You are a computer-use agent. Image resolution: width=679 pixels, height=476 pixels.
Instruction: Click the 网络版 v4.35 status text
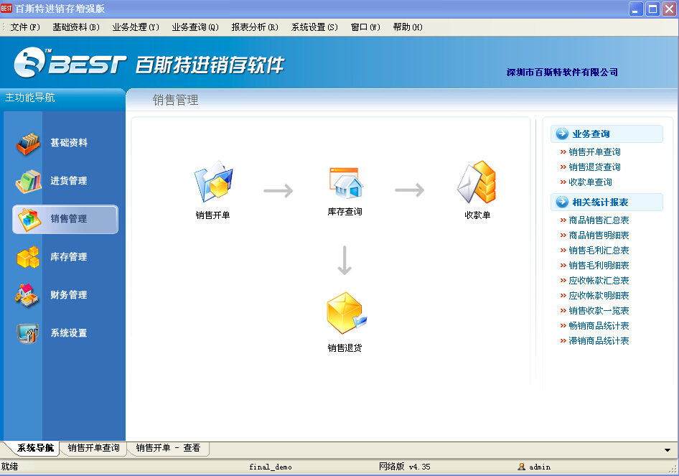click(404, 467)
